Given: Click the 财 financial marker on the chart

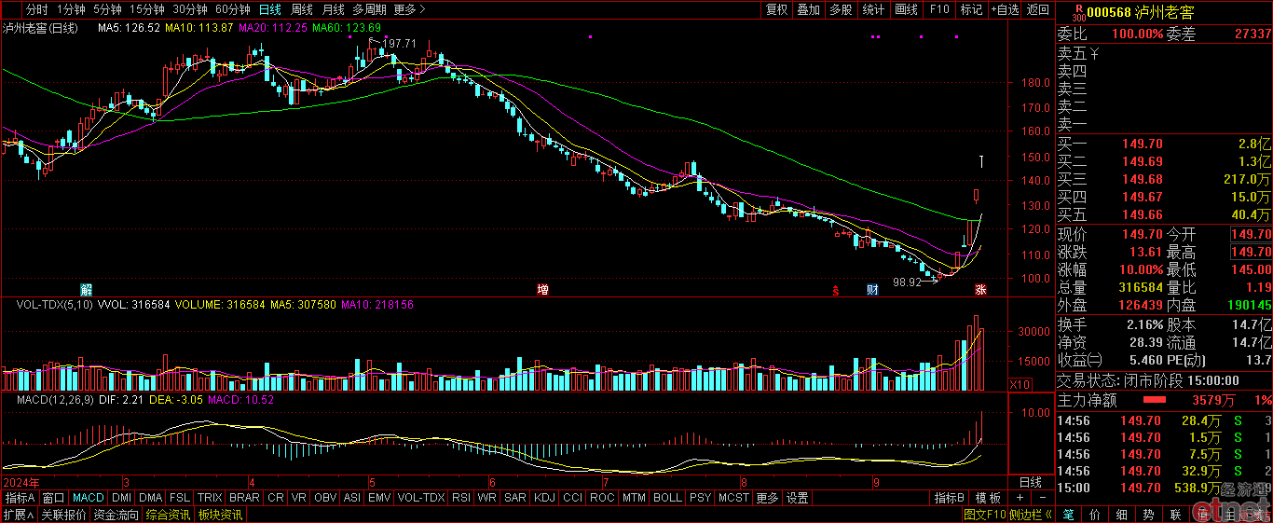Looking at the screenshot, I should tap(871, 290).
